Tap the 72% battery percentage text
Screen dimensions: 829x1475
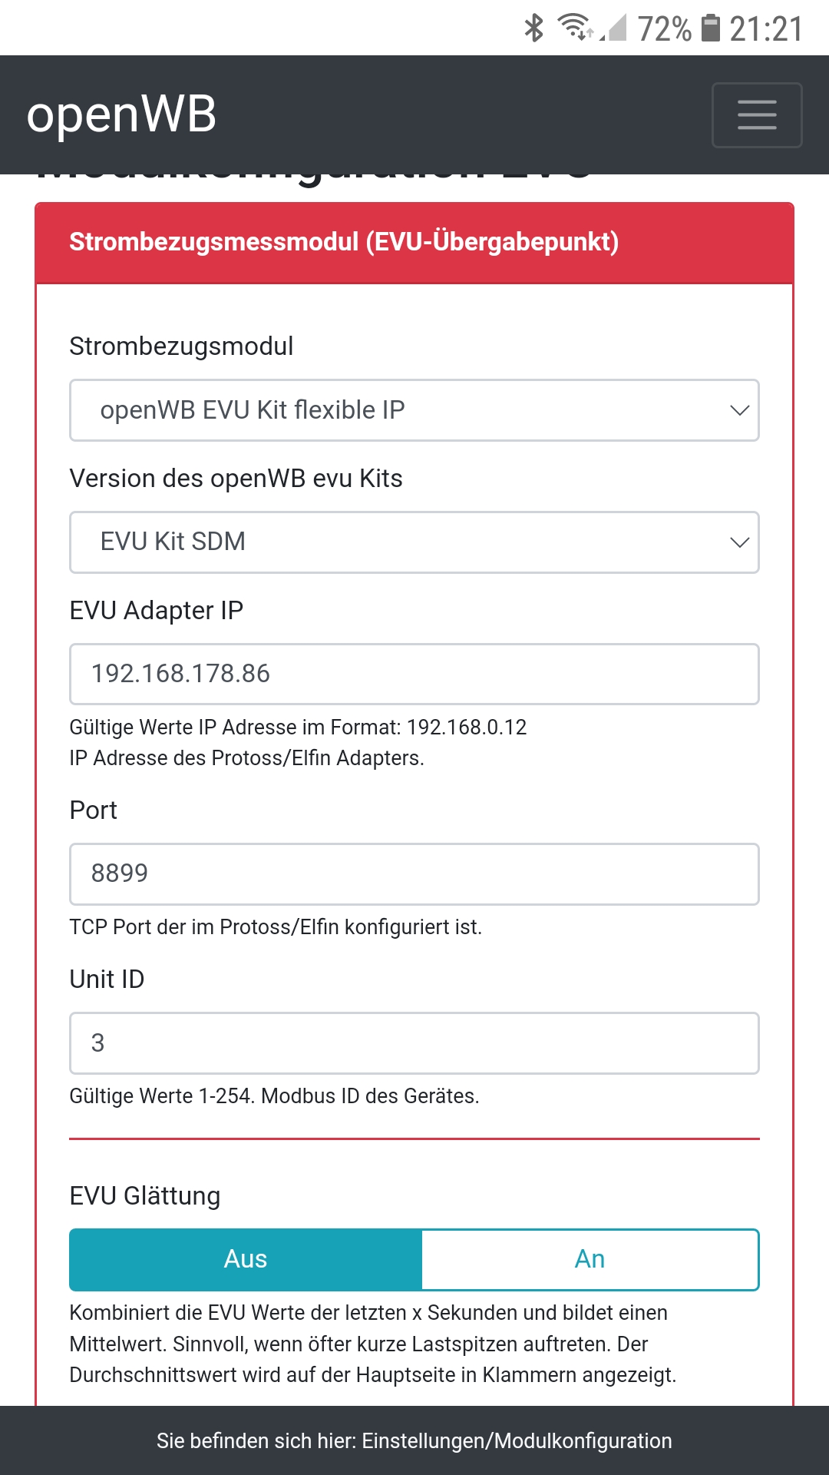point(664,29)
